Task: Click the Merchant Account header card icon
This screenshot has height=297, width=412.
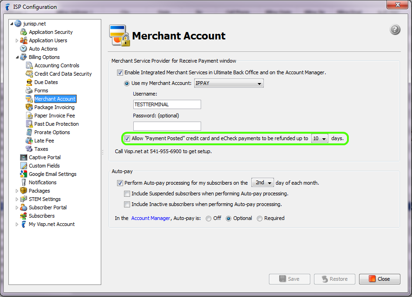Action: (120, 35)
